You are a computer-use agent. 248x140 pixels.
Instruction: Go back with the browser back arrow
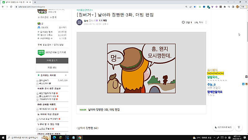coord(3,7)
